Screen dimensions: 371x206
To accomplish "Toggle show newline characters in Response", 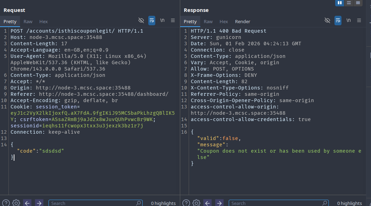I will coord(349,20).
